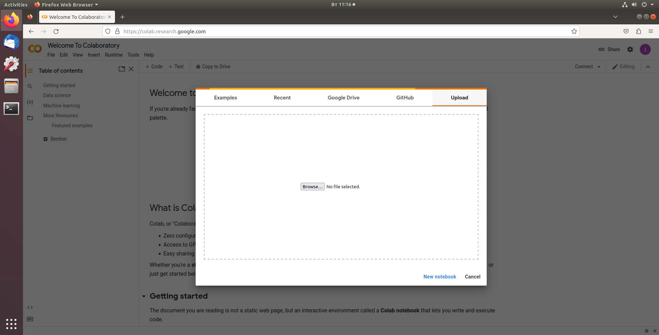Image resolution: width=659 pixels, height=335 pixels.
Task: Open the Variables {x} panel
Action: 30,102
